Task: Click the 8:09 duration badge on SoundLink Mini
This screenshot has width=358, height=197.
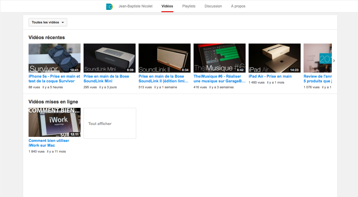Action: (130, 70)
